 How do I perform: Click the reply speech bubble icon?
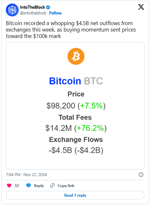click(x=28, y=186)
